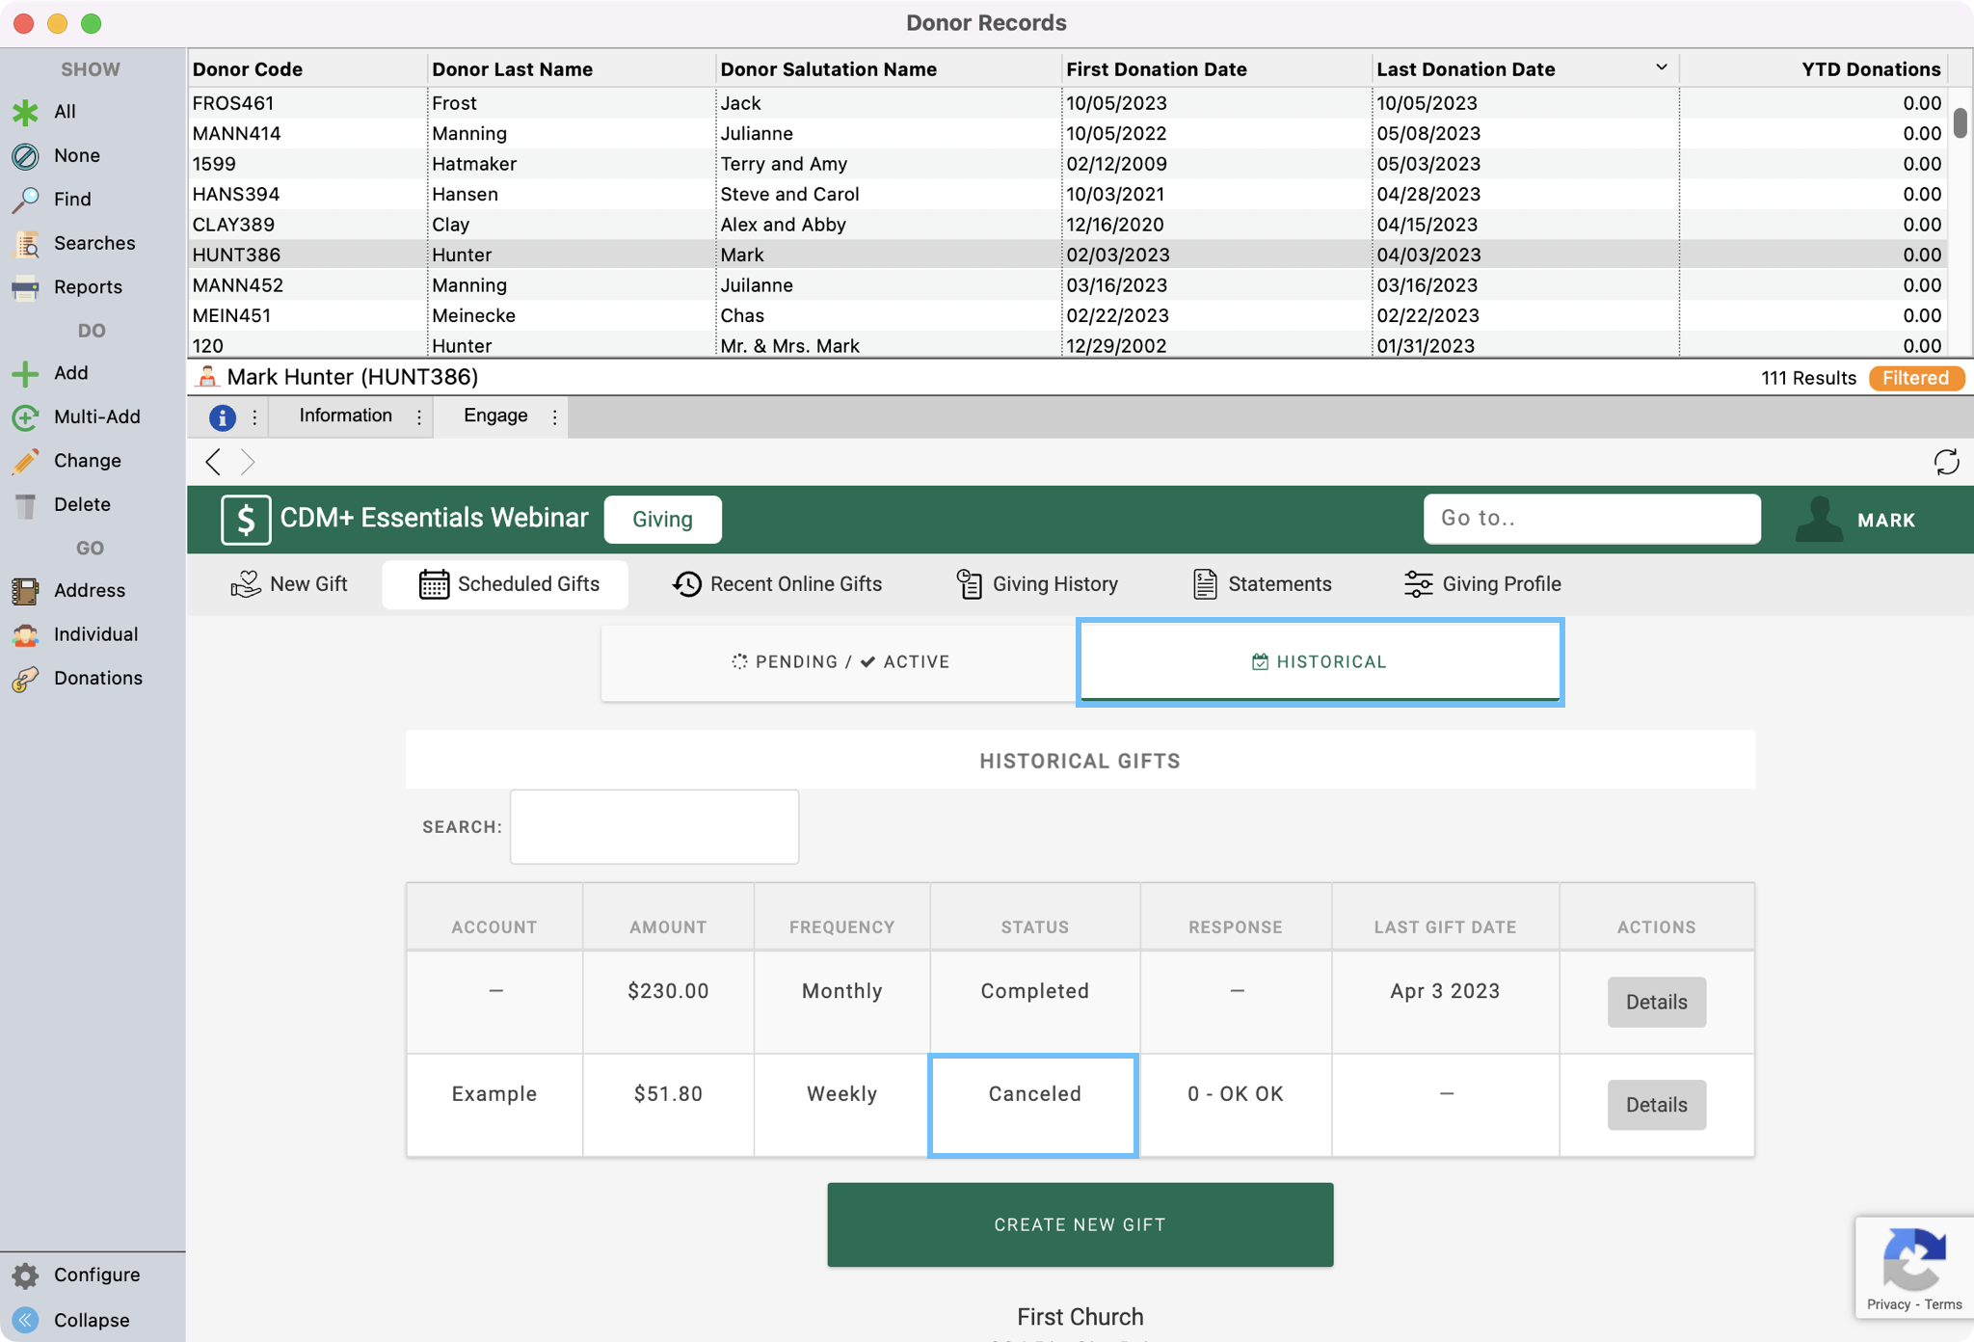The image size is (1974, 1342).
Task: Open the Reports printer icon
Action: tap(26, 287)
